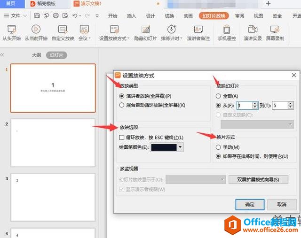Click the 取消 button
This screenshot has width=301, height=238.
(282, 205)
